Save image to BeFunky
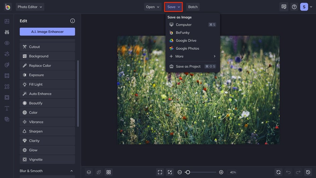 pos(192,33)
